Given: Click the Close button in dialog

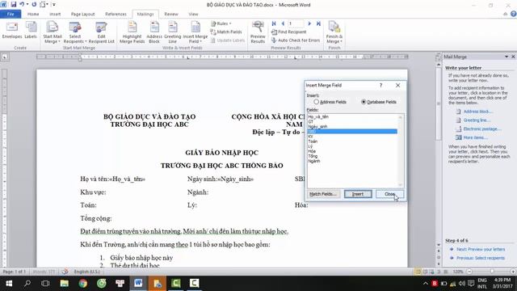Looking at the screenshot, I should (389, 194).
